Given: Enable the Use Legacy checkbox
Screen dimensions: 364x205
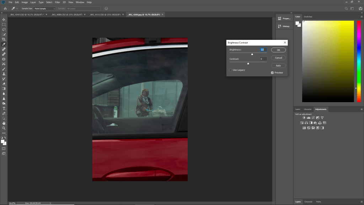Looking at the screenshot, I should [x=231, y=70].
